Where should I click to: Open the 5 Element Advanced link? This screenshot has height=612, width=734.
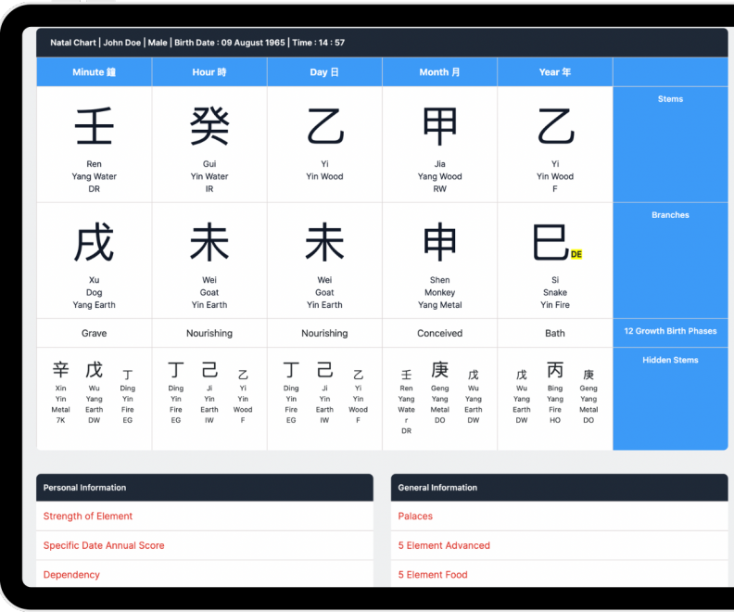click(444, 545)
